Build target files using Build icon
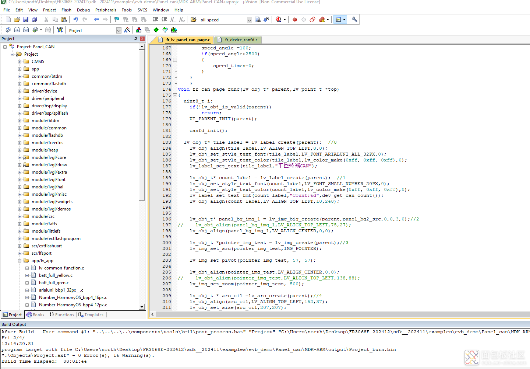This screenshot has height=369, width=530. pyautogui.click(x=17, y=30)
